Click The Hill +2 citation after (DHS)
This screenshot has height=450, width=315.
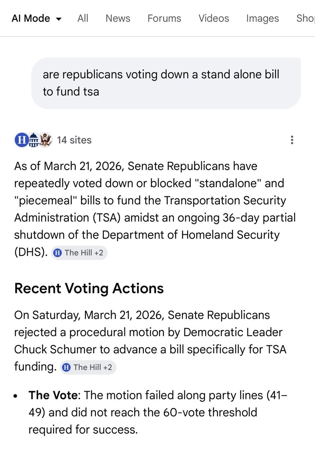point(79,253)
